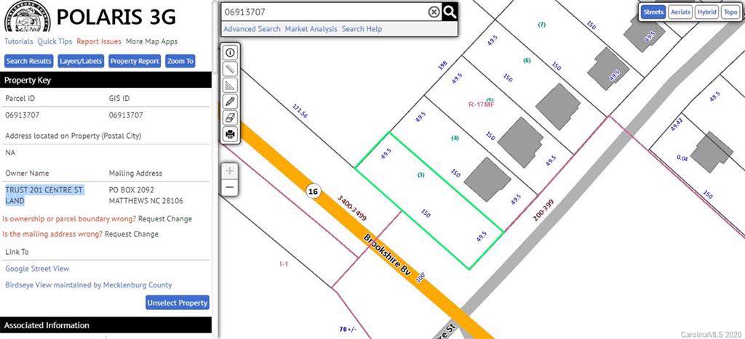
Task: Open Market Analysis link
Action: [311, 29]
